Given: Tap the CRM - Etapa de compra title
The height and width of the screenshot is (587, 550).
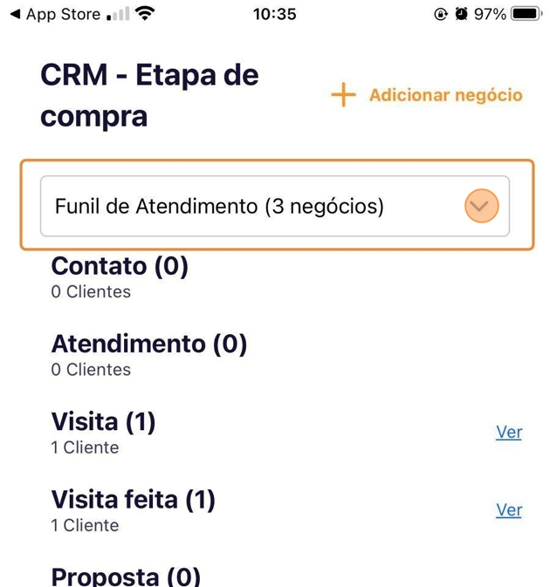Looking at the screenshot, I should point(149,96).
